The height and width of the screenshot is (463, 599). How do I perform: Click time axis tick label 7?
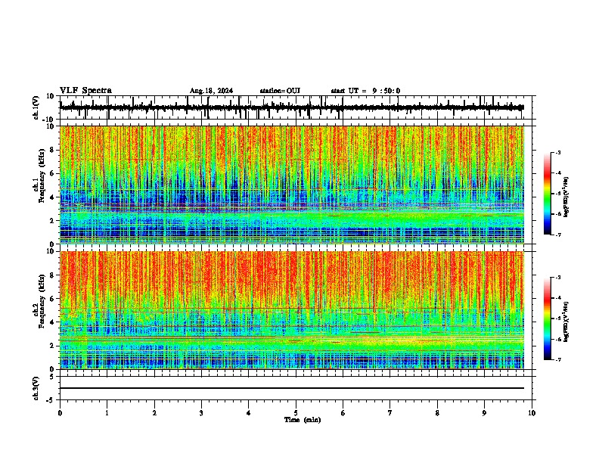(390, 413)
